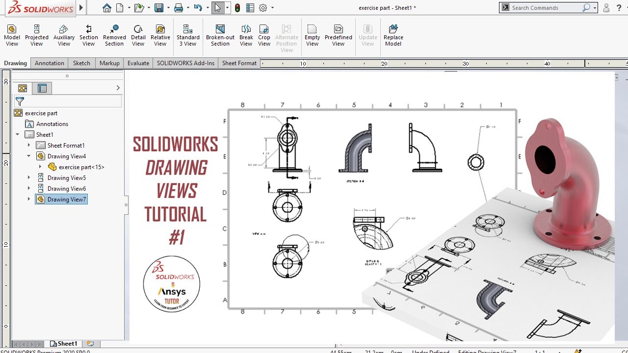Open the FeatureManager design tree tab
Screen dimensions: 628x353
tap(23, 88)
